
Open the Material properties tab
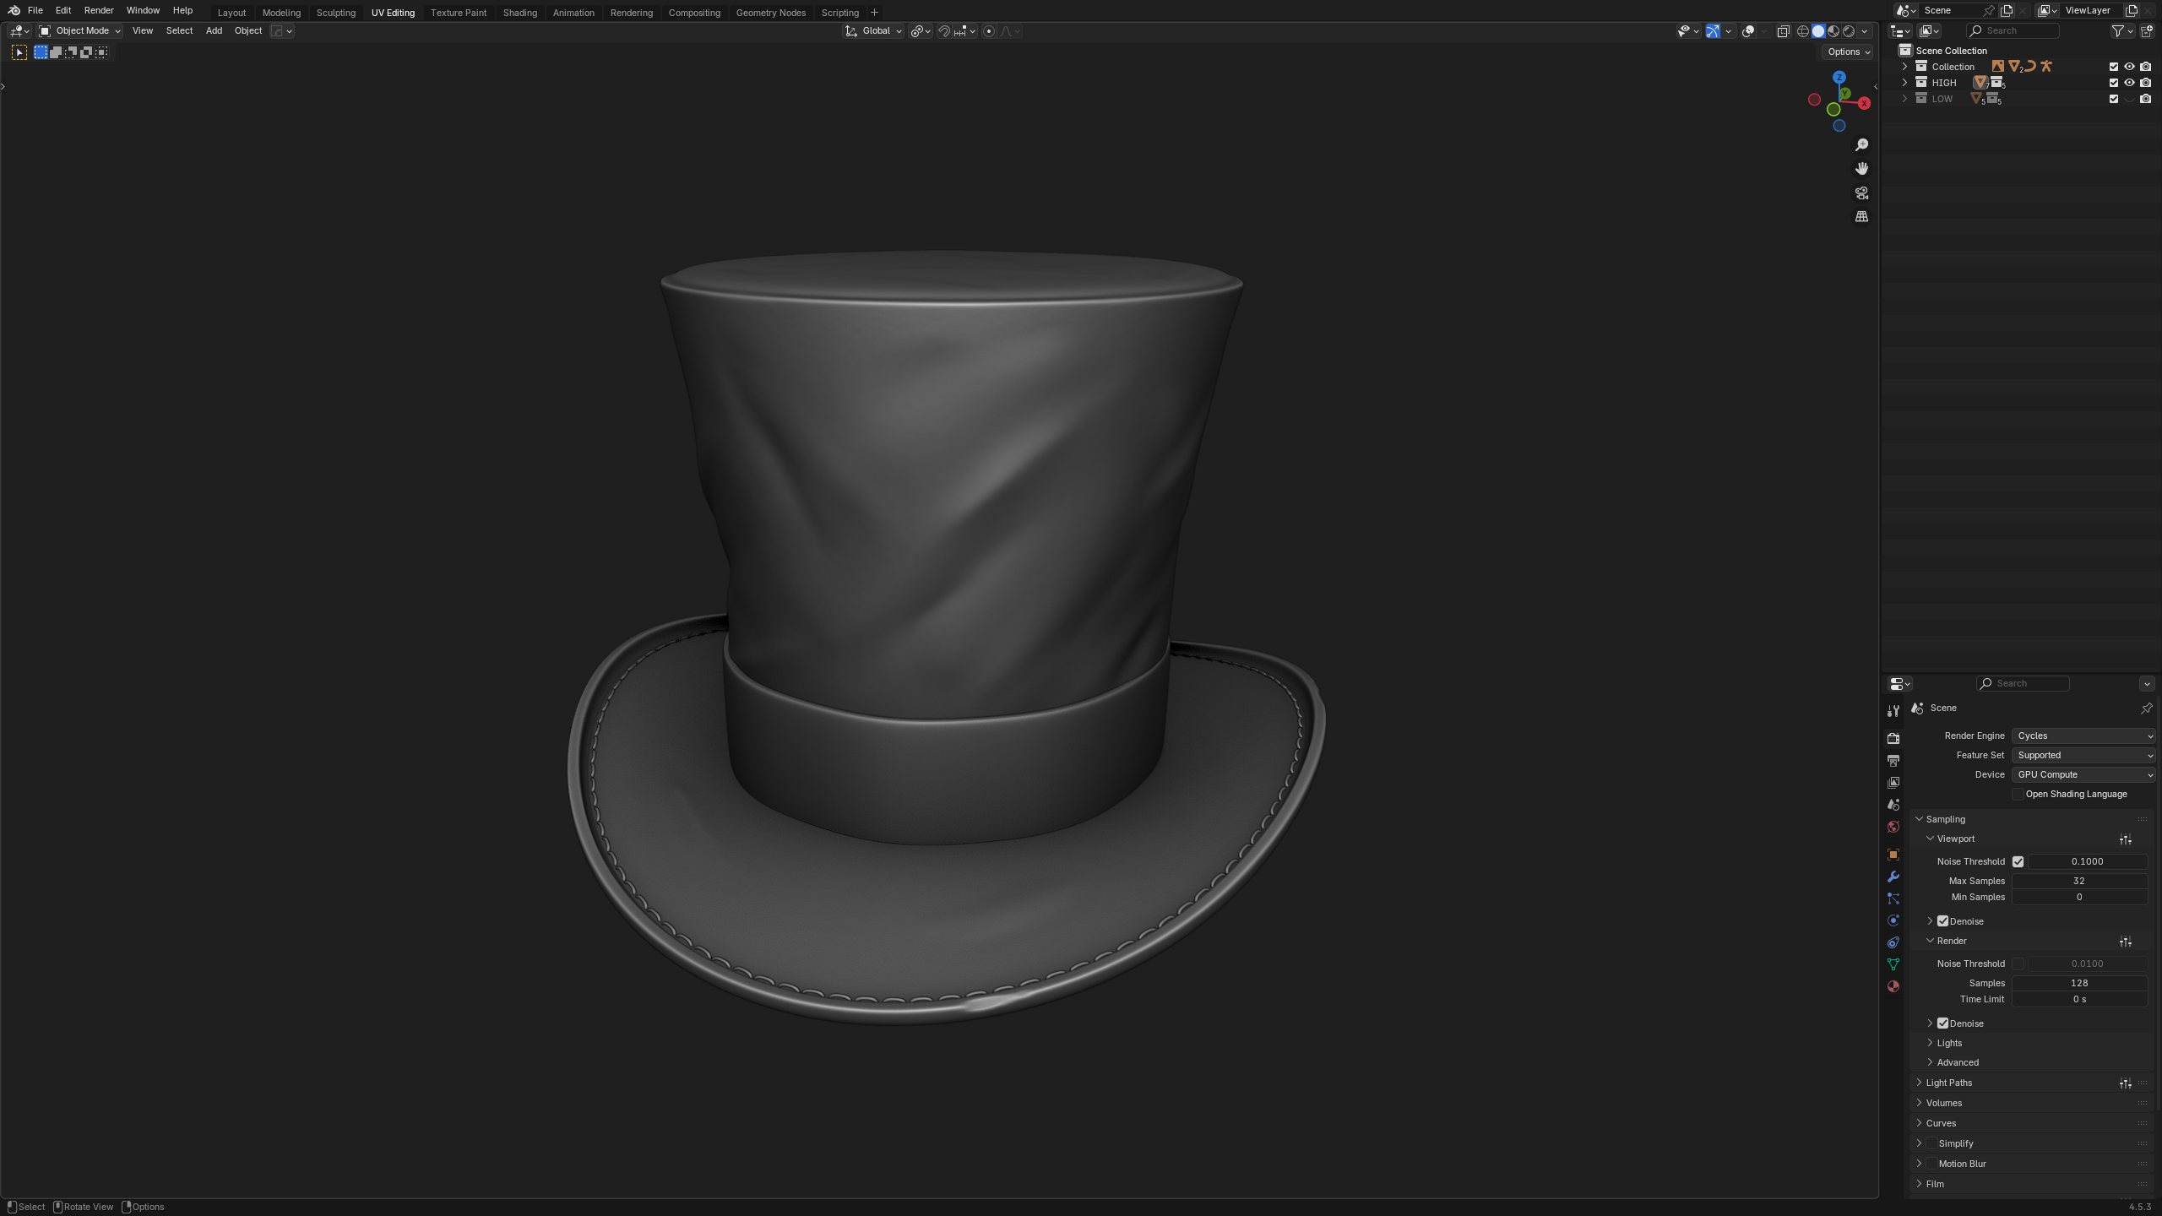1893,986
